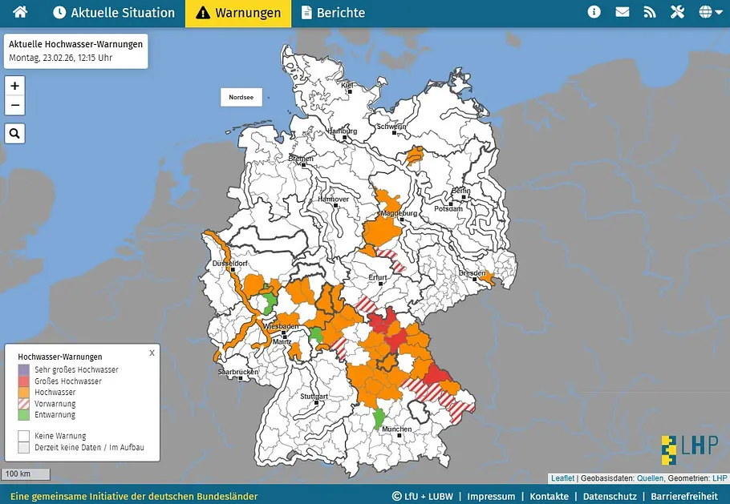Viewport: 730px width, 504px height.
Task: Click the Vorwarnung striped swatch
Action: click(x=24, y=404)
